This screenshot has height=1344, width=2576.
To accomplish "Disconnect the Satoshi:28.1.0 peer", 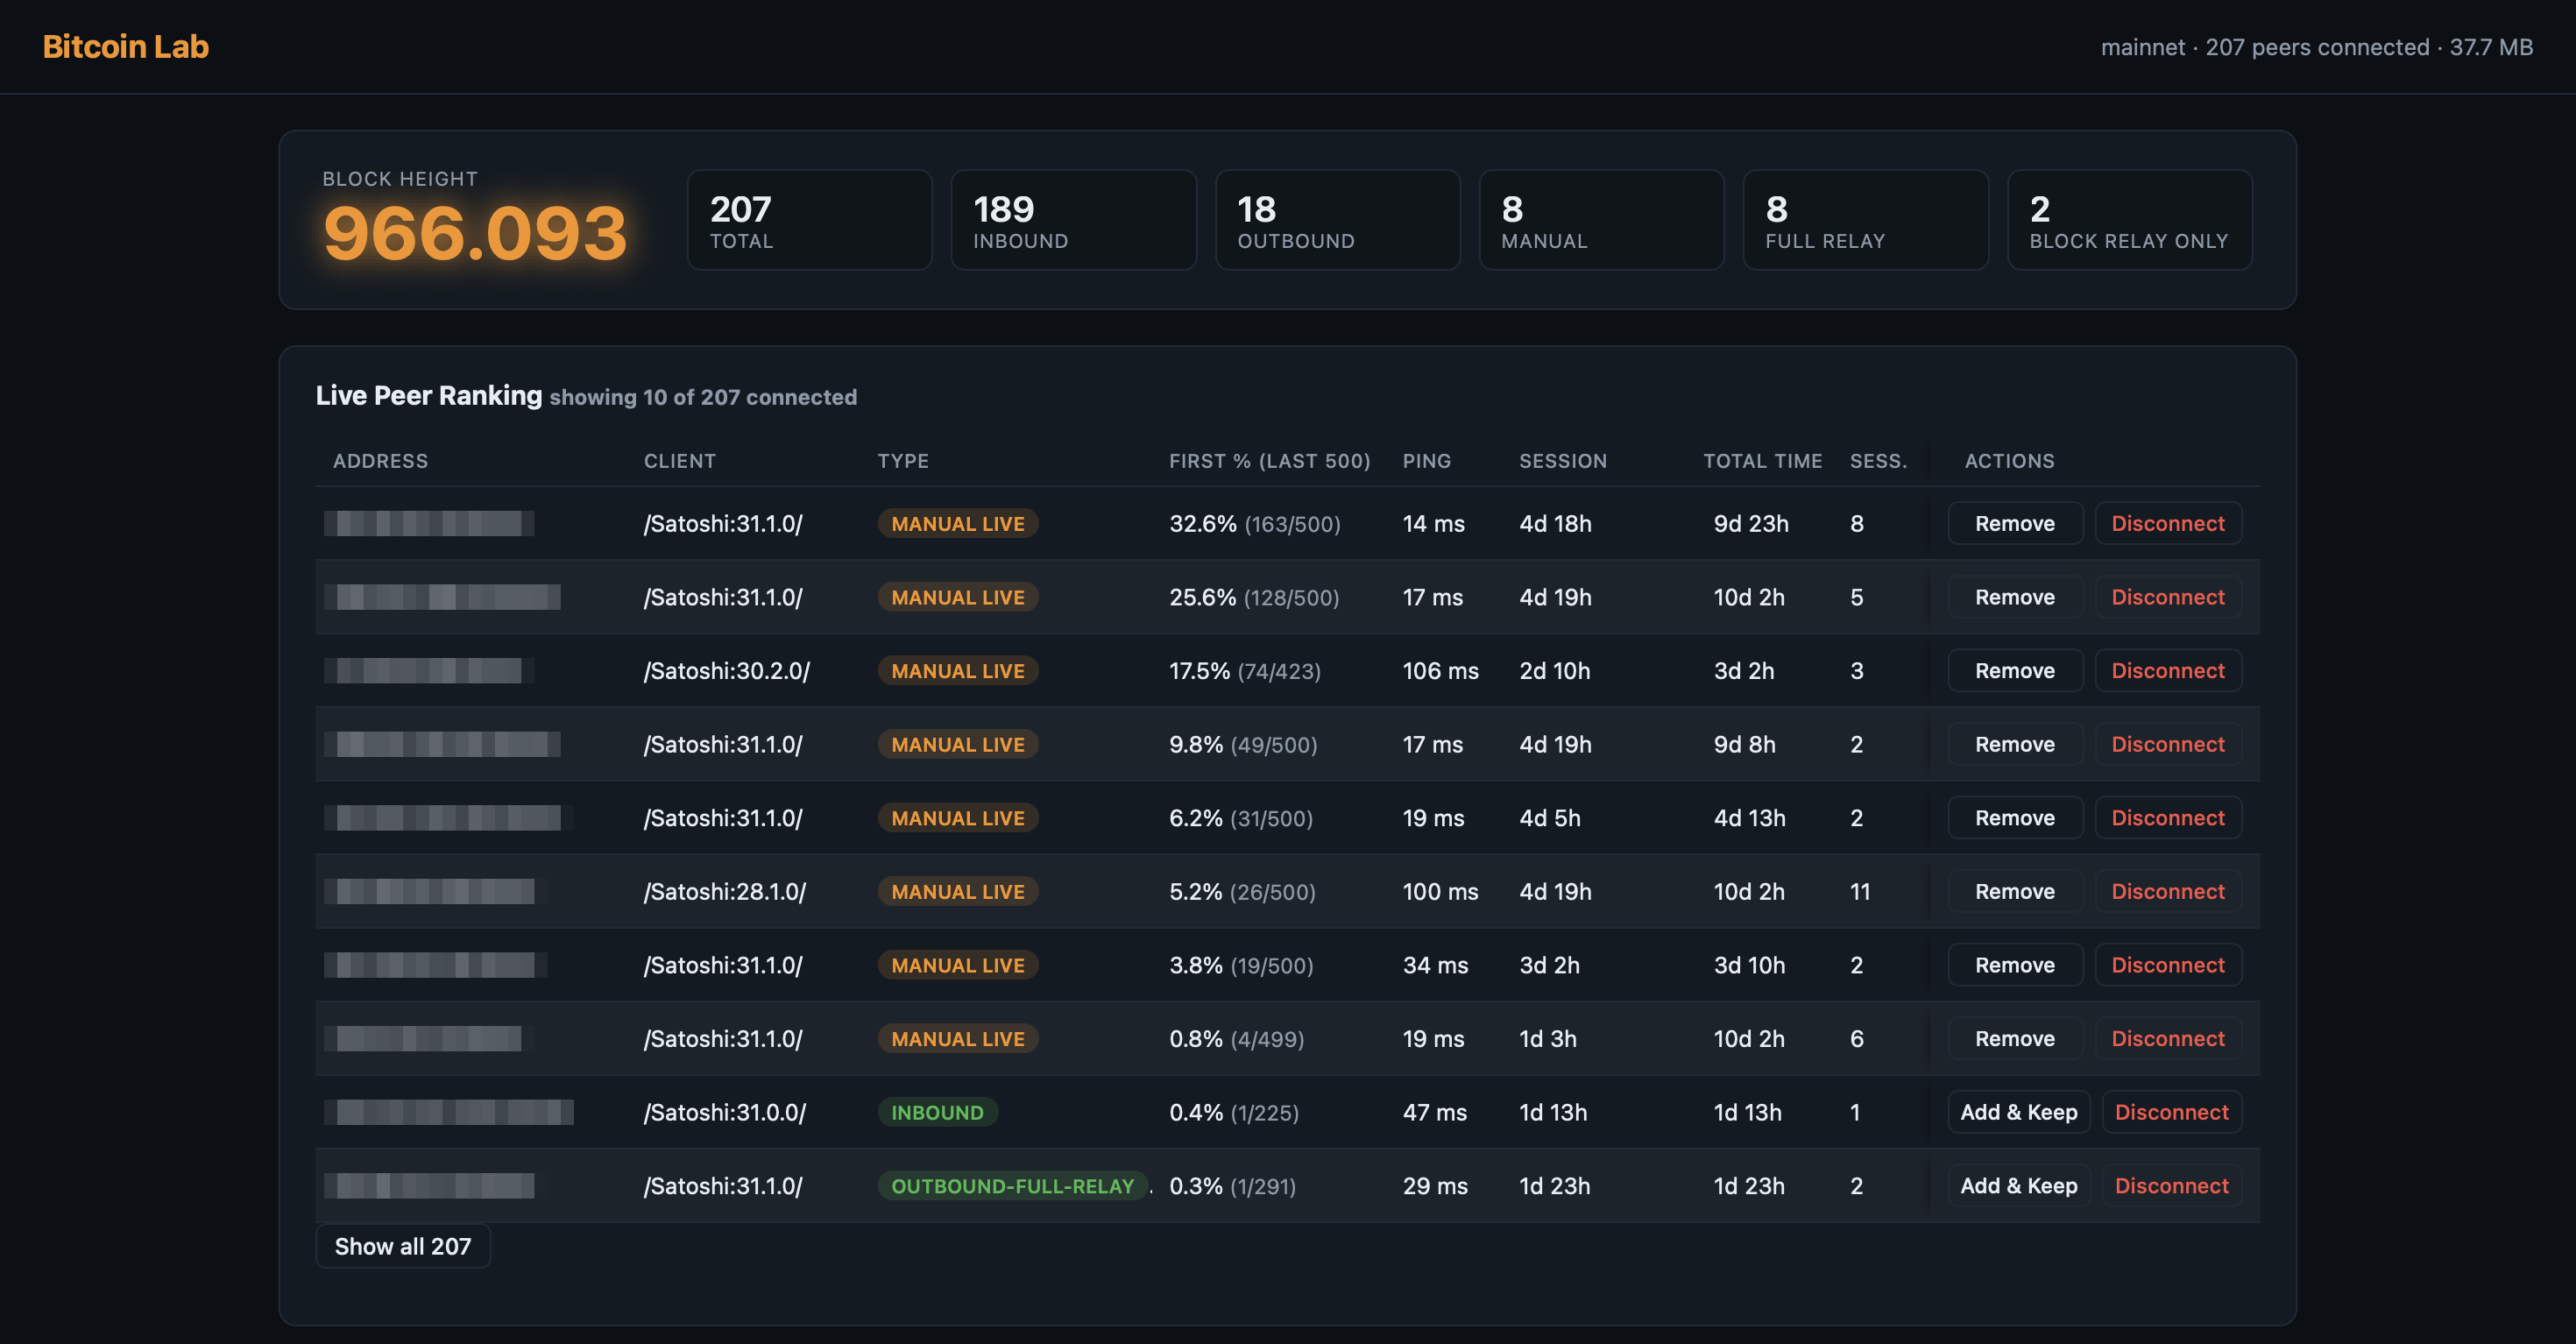I will tap(2168, 891).
